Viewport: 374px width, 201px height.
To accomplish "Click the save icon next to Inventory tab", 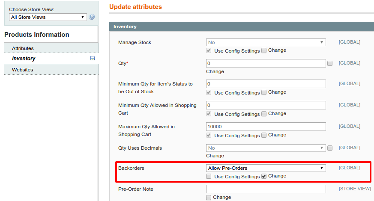I will (x=93, y=58).
